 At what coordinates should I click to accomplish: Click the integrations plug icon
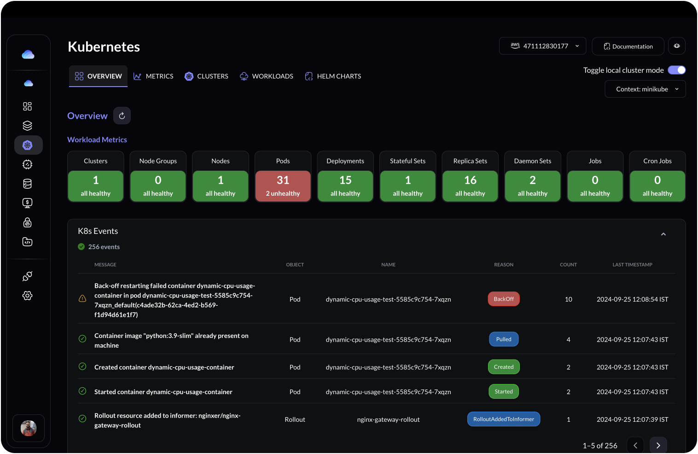coord(27,276)
